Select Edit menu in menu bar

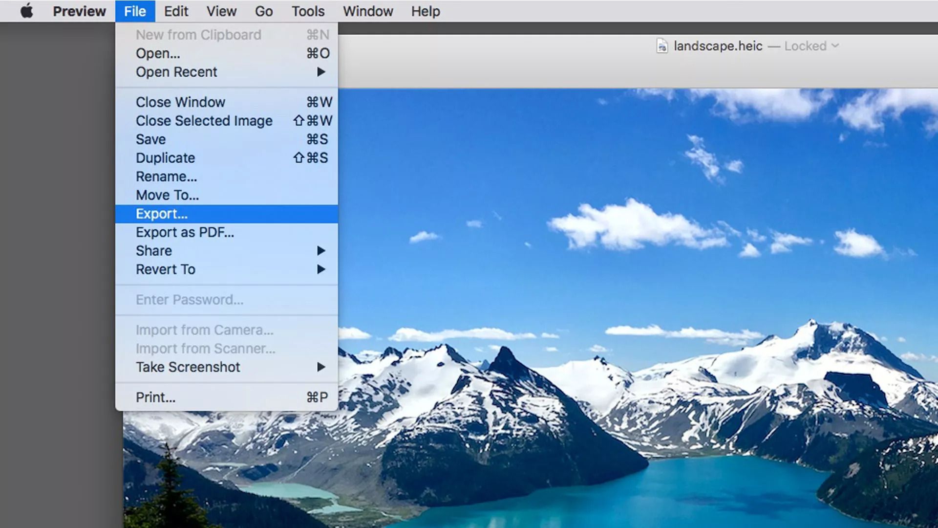click(x=175, y=11)
